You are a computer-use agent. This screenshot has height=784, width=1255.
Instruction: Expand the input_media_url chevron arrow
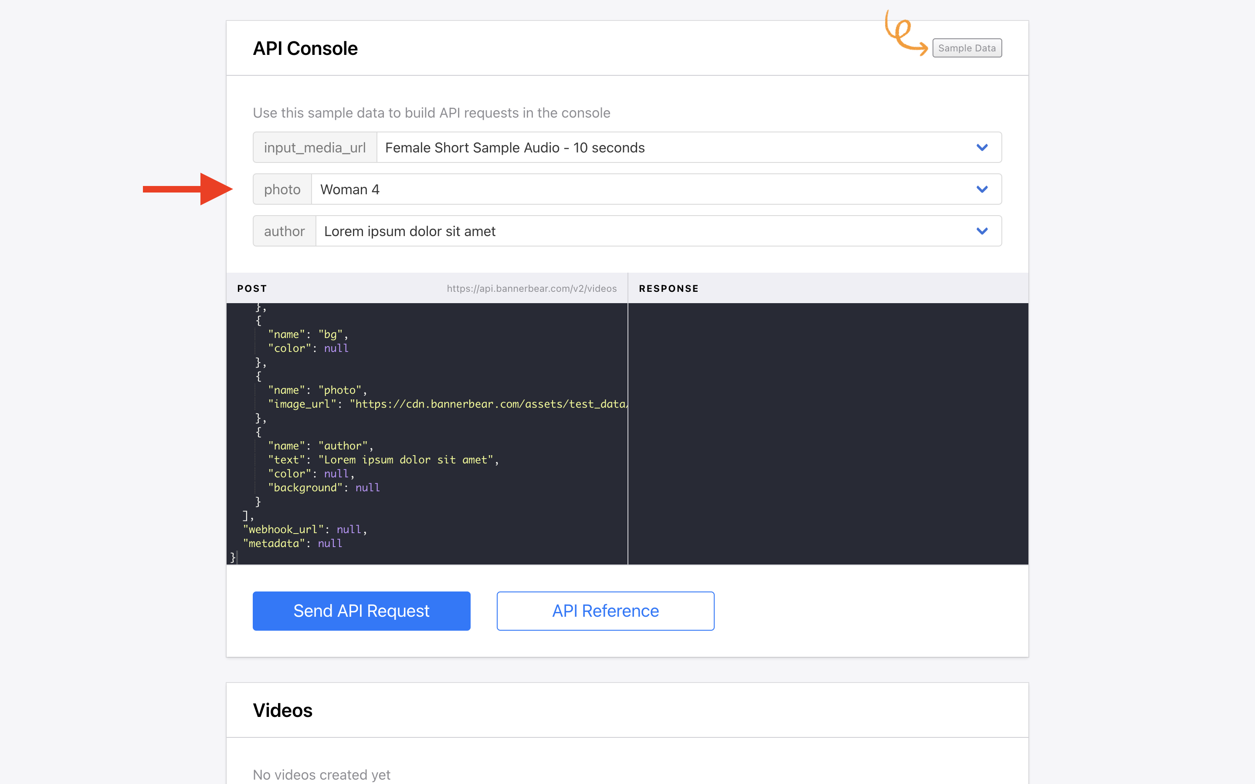click(x=982, y=148)
